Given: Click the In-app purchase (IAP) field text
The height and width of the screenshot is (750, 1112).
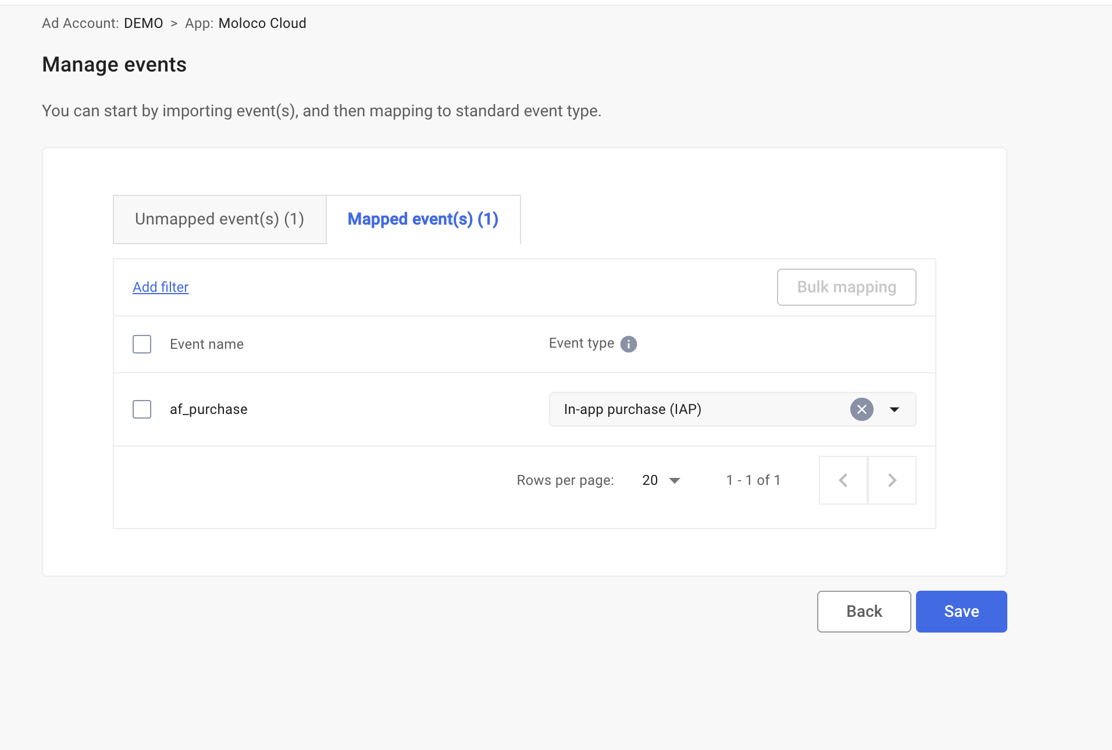Looking at the screenshot, I should coord(632,409).
